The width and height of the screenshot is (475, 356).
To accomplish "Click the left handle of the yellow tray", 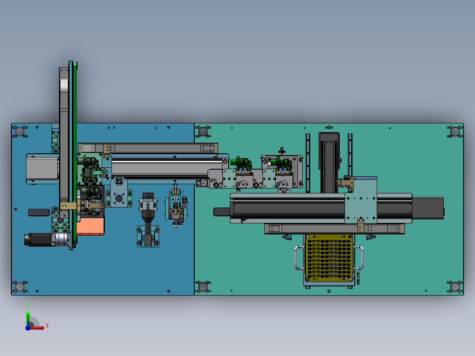I will point(298,258).
